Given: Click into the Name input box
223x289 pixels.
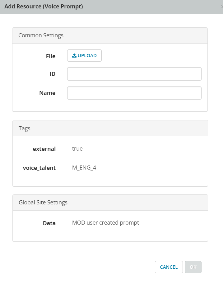Looking at the screenshot, I should 134,93.
